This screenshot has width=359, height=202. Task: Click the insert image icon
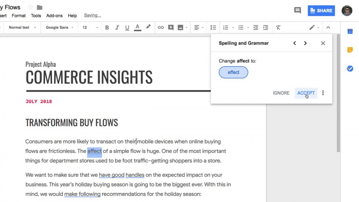pyautogui.click(x=181, y=28)
